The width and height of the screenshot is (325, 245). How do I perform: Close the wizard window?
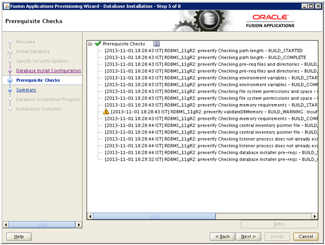pos(318,6)
